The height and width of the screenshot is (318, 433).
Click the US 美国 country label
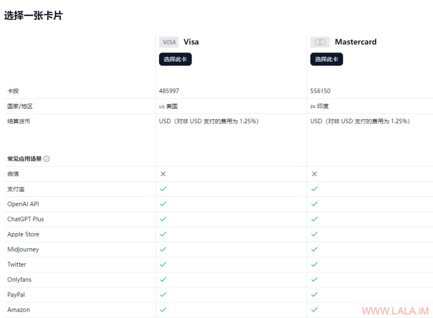pyautogui.click(x=168, y=107)
